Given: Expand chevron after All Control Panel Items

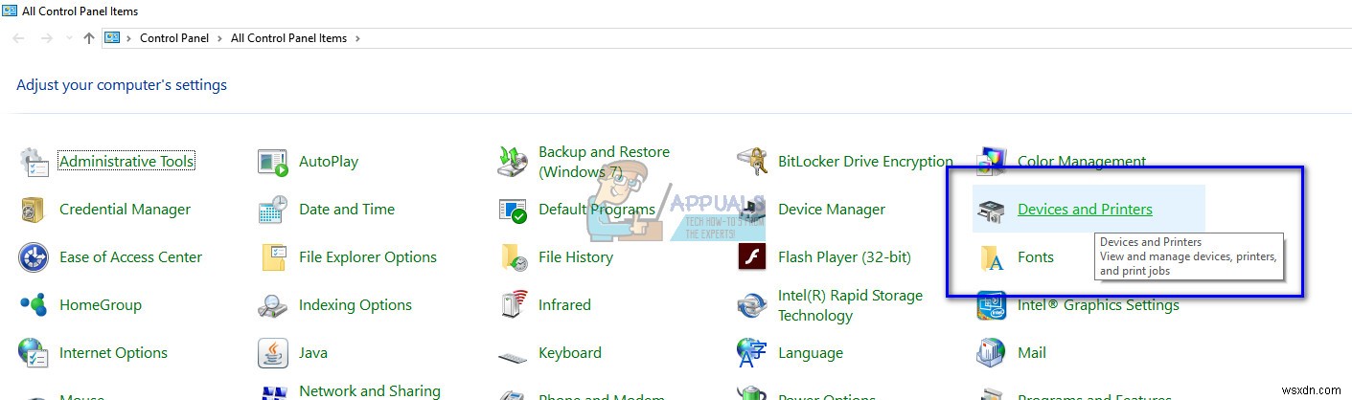Looking at the screenshot, I should tap(357, 38).
